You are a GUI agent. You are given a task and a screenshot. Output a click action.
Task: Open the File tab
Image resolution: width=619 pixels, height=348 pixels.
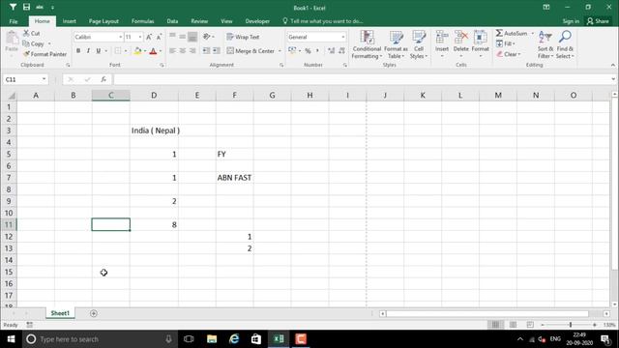[x=14, y=21]
